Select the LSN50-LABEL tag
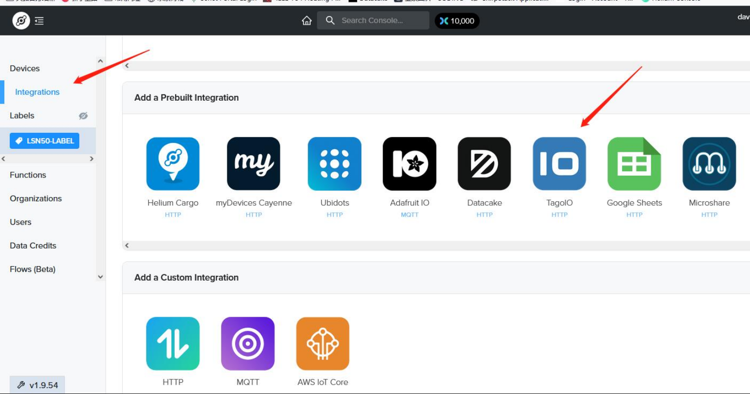Image resolution: width=750 pixels, height=394 pixels. point(44,141)
